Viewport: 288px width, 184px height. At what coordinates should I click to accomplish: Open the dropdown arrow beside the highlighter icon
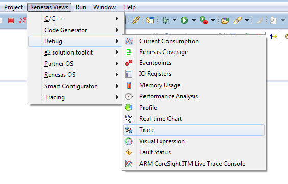pyautogui.click(x=247, y=20)
